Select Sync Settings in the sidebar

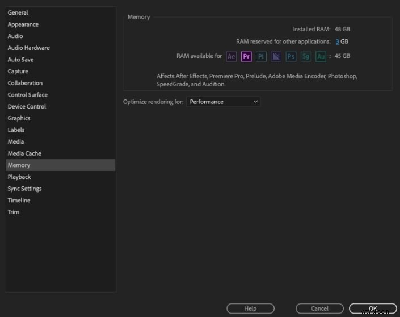[x=60, y=189]
